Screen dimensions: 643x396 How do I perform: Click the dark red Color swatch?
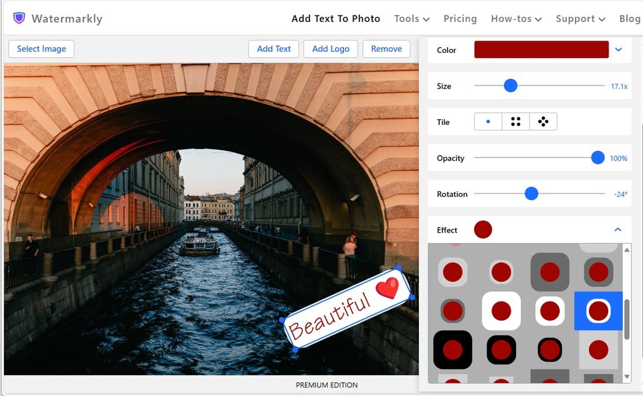click(541, 50)
